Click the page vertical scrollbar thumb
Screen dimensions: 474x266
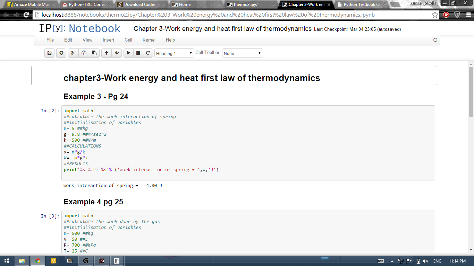pos(471,92)
